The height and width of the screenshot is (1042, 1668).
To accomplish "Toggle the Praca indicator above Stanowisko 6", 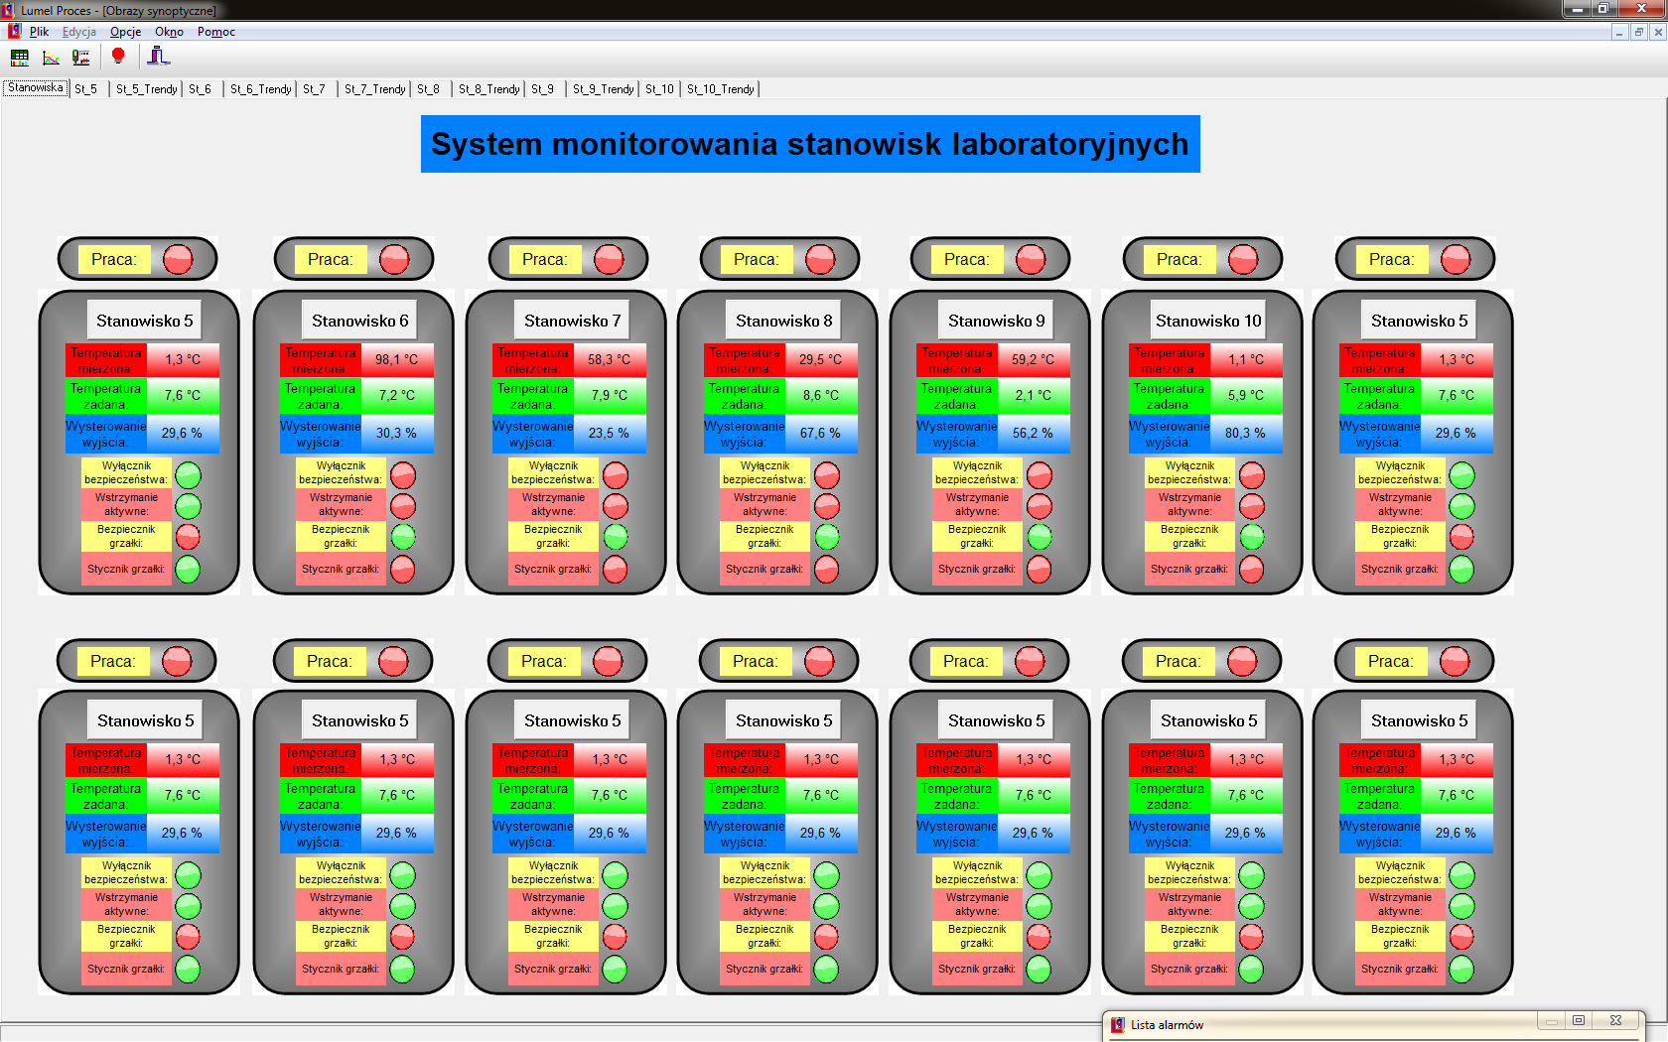I will [394, 259].
